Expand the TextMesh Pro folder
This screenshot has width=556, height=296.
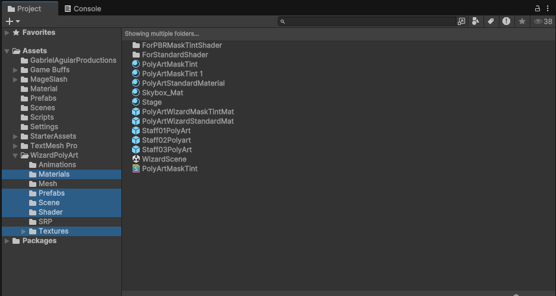click(15, 146)
